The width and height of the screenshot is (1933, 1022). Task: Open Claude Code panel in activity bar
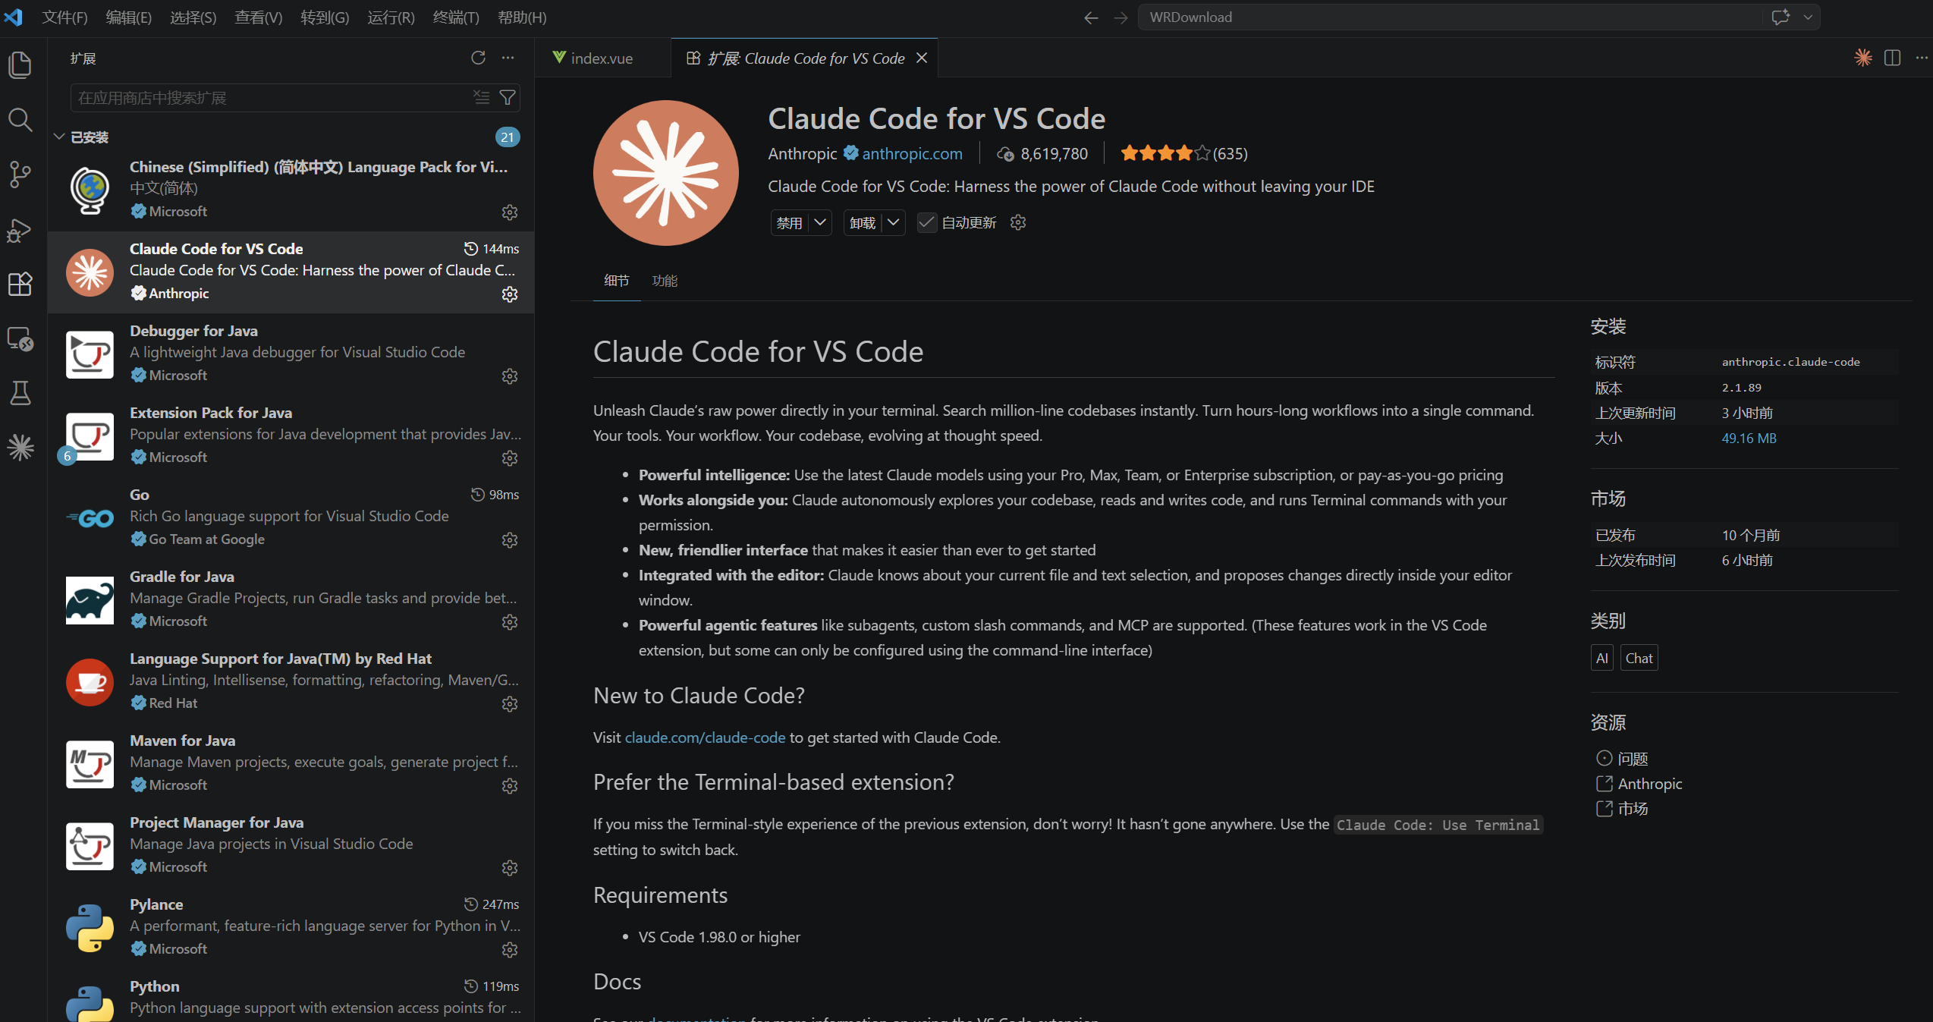click(x=20, y=447)
